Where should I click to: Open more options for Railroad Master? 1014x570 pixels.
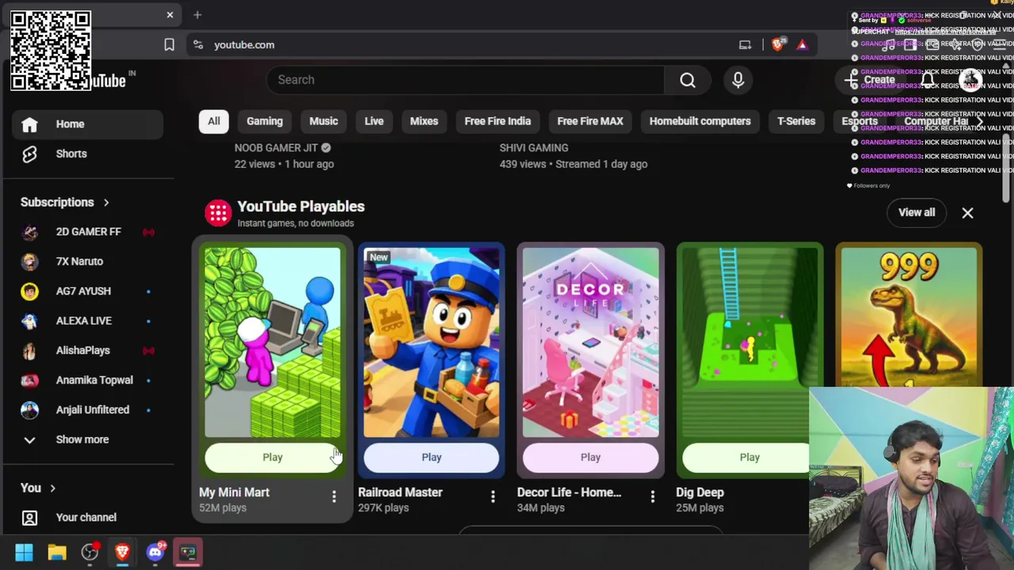(493, 496)
